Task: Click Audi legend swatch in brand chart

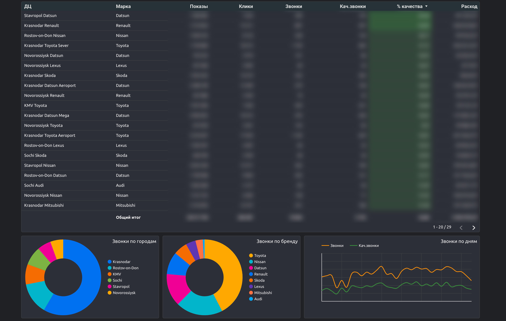Action: pyautogui.click(x=251, y=299)
